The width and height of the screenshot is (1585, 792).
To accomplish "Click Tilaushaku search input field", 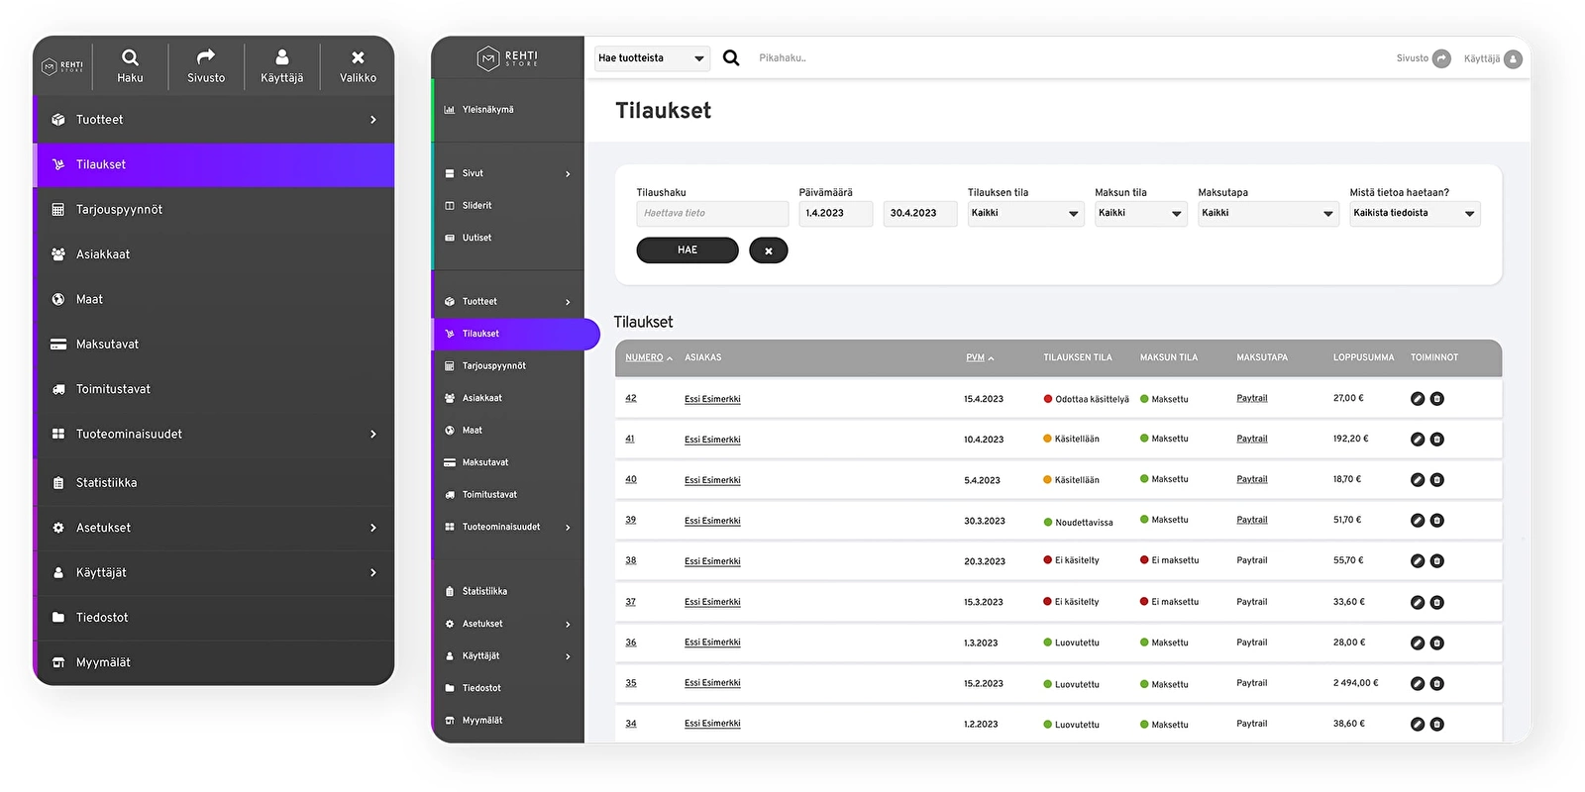I will click(x=712, y=214).
